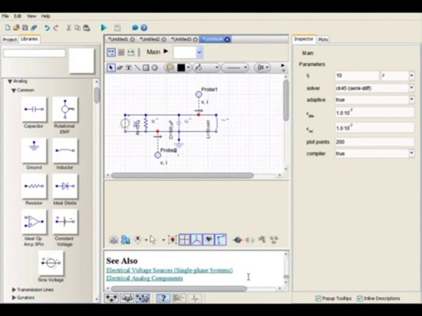Select the line drawing tool
This screenshot has width=422, height=316.
[x=137, y=68]
